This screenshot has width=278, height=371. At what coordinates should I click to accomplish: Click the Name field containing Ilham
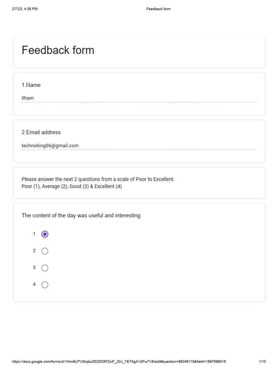click(x=139, y=98)
